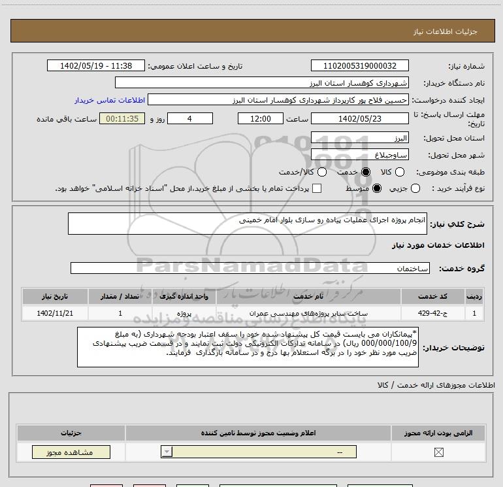This screenshot has width=503, height=487.
Task: Click the deadline date field 1402/05/23
Action: point(359,118)
